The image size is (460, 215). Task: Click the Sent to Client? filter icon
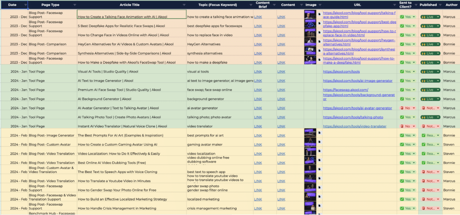[416, 5]
